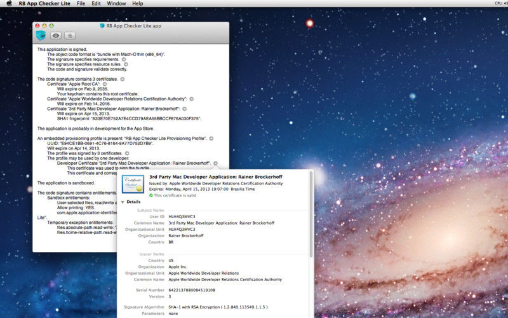Click the serial number 6422137880084519108
This screenshot has width=508, height=318.
(192, 290)
